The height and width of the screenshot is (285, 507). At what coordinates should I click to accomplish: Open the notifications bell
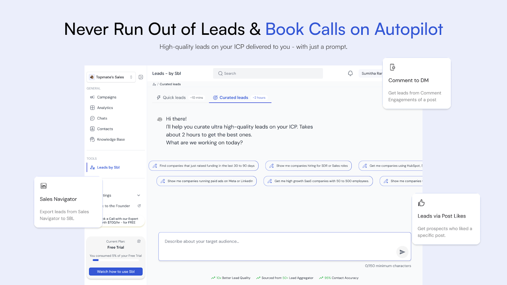tap(350, 73)
